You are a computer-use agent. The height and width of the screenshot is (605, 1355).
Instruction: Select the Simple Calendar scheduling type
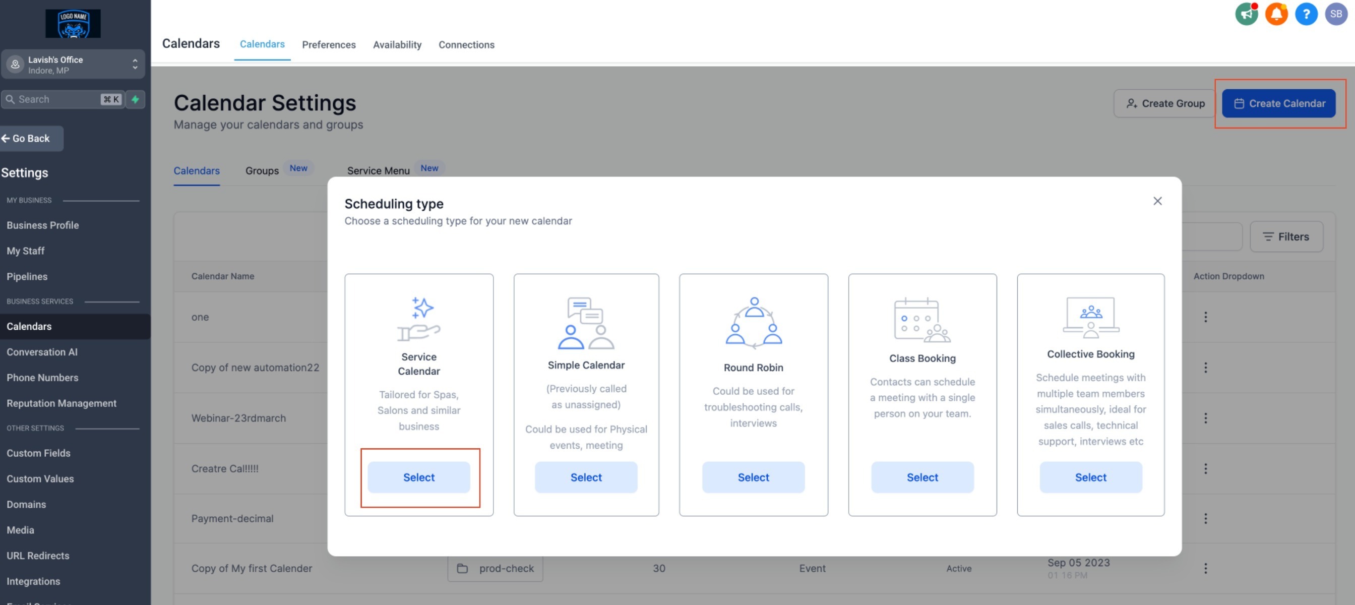point(585,477)
